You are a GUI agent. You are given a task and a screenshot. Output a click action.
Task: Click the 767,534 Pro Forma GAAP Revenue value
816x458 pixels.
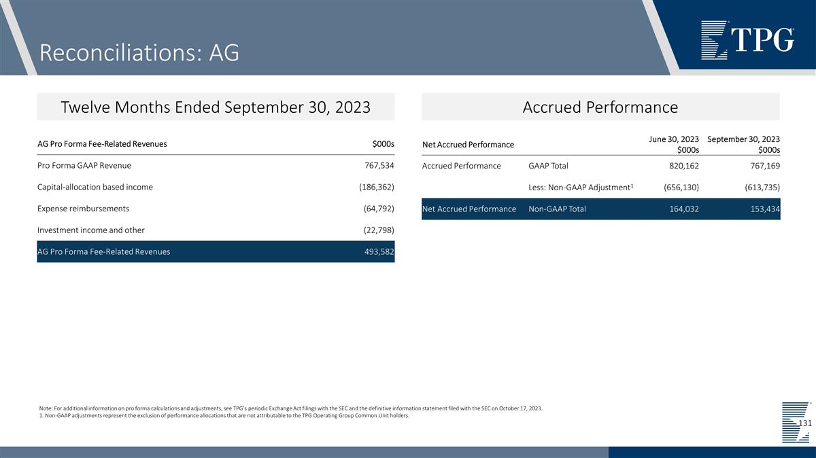click(x=377, y=165)
